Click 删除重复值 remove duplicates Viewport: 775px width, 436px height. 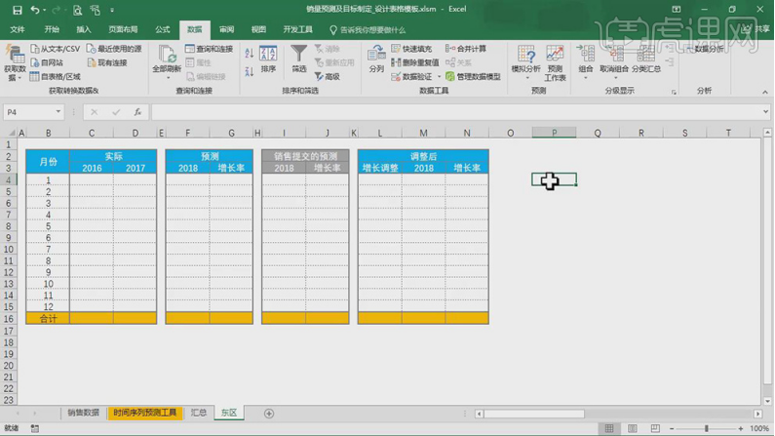coord(414,62)
